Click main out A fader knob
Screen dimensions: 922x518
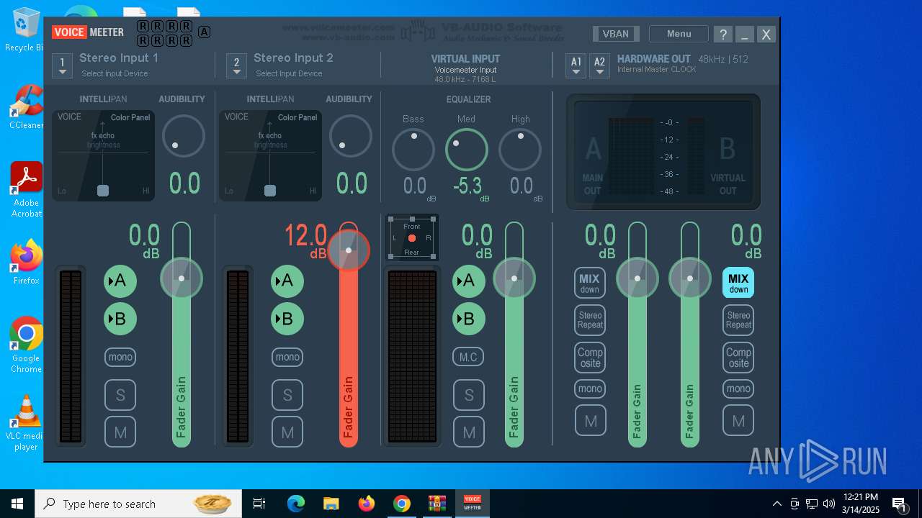click(637, 278)
